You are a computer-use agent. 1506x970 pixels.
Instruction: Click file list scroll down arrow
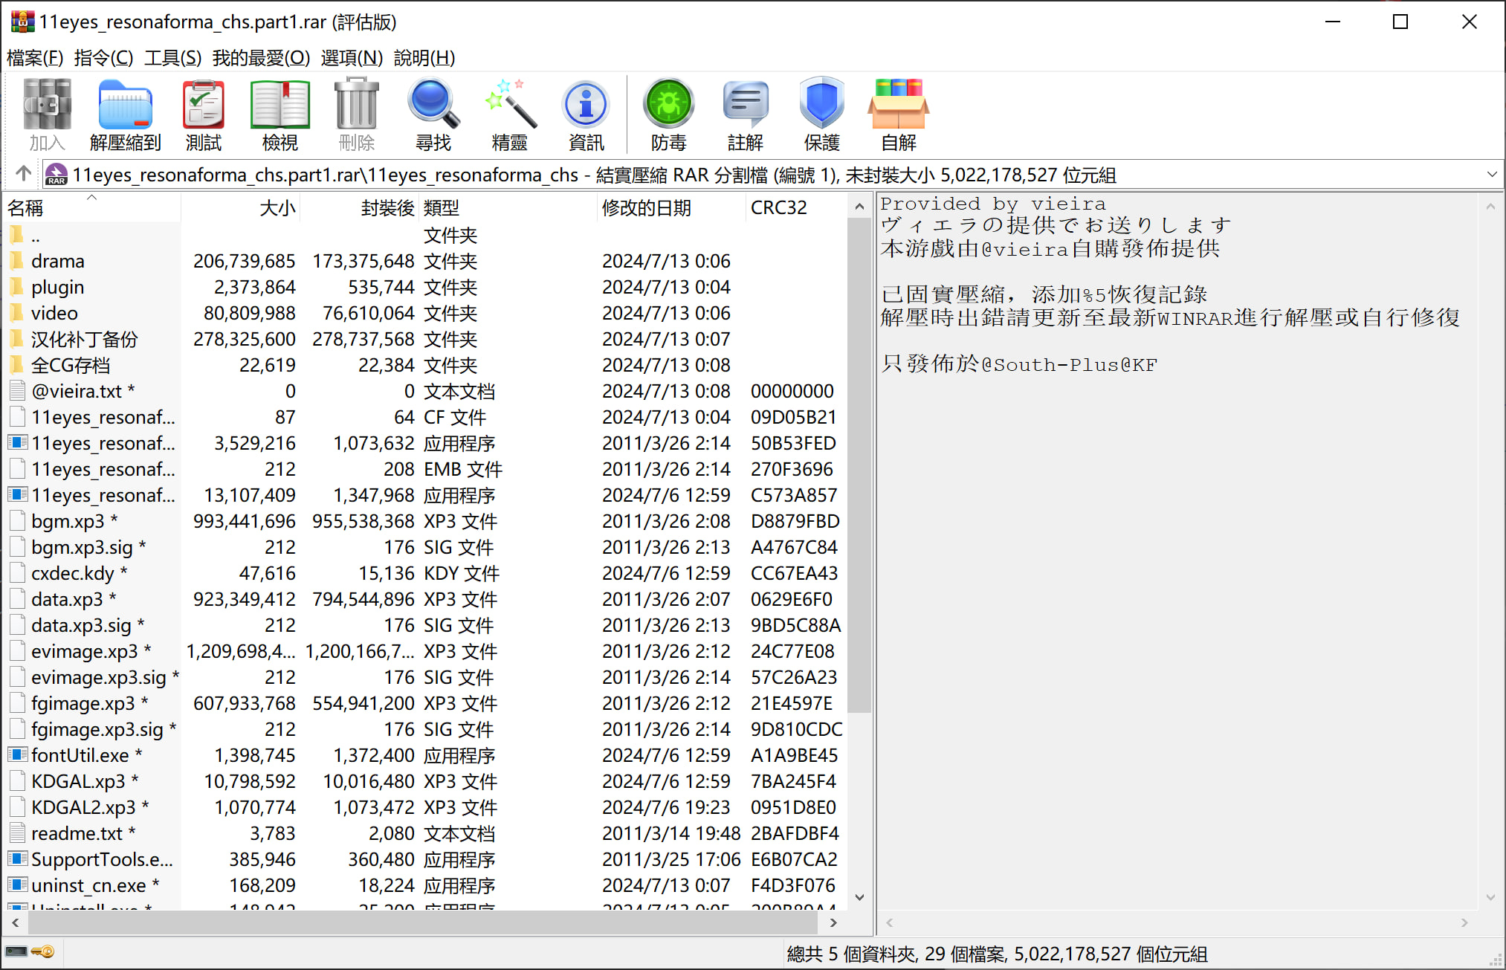click(859, 897)
